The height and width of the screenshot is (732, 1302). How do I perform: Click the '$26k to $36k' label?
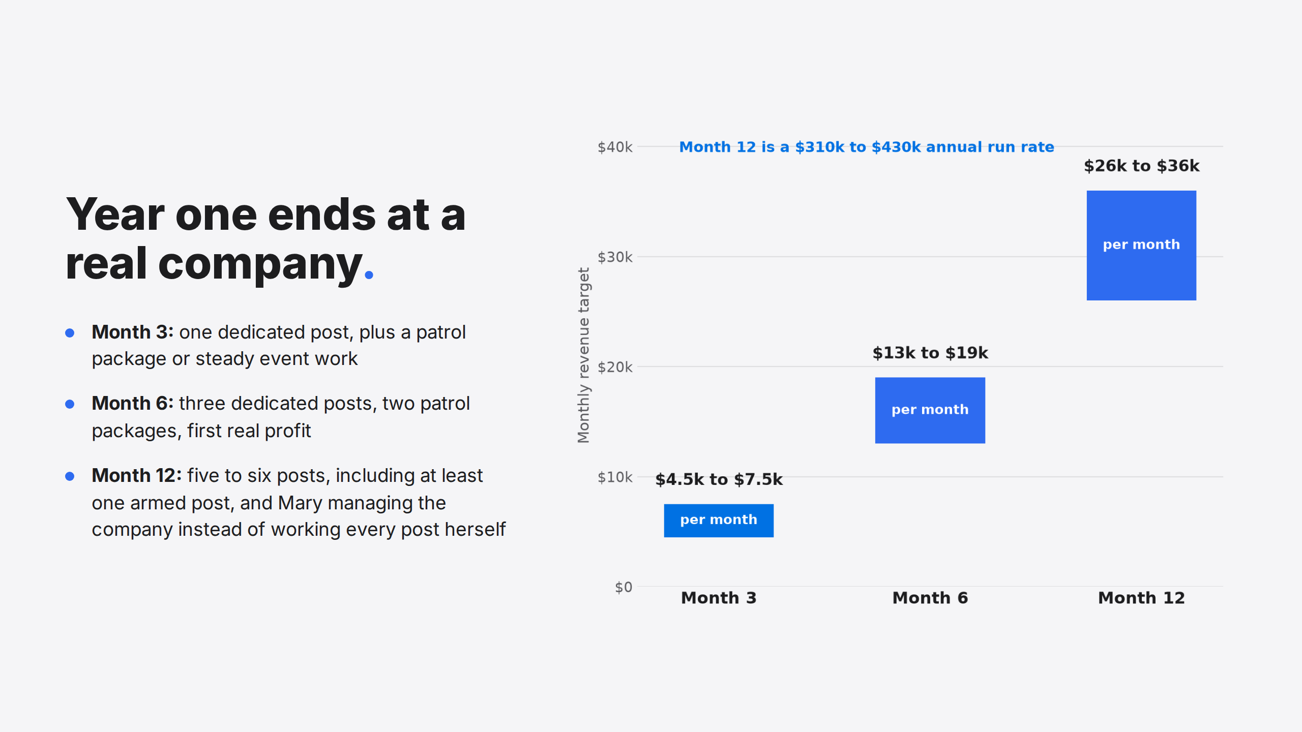(1141, 166)
